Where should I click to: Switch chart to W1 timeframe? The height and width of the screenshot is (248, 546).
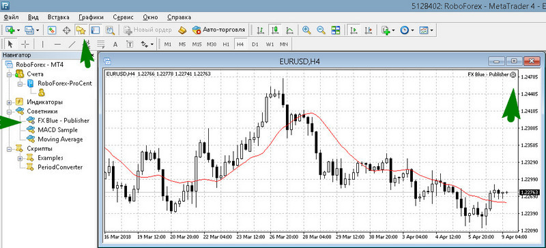[x=270, y=44]
